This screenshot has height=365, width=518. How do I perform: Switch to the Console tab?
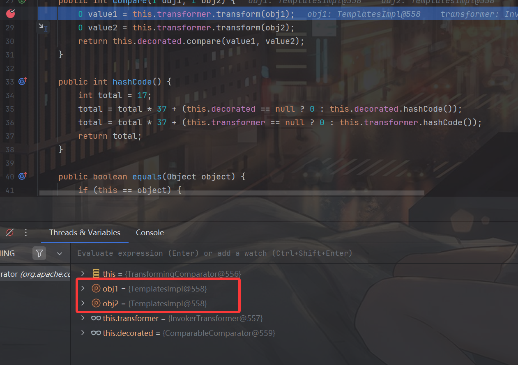click(x=150, y=233)
